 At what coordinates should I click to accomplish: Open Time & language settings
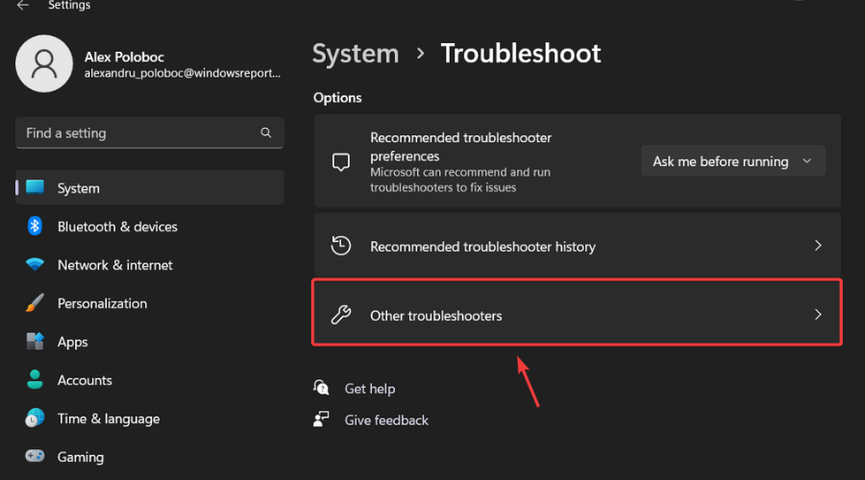108,419
